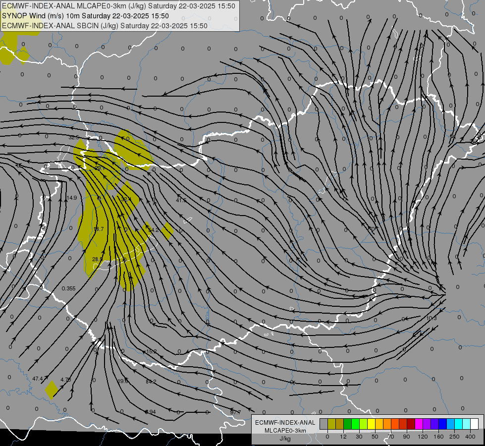The width and height of the screenshot is (485, 446).
Task: Click the legend's MLCAPE0-3km label
Action: [x=285, y=431]
